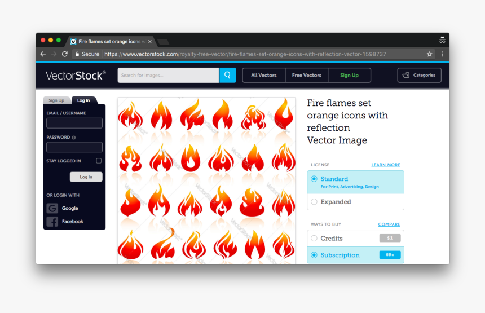Click the incognito icon in the title bar
This screenshot has width=485, height=313.
[442, 40]
